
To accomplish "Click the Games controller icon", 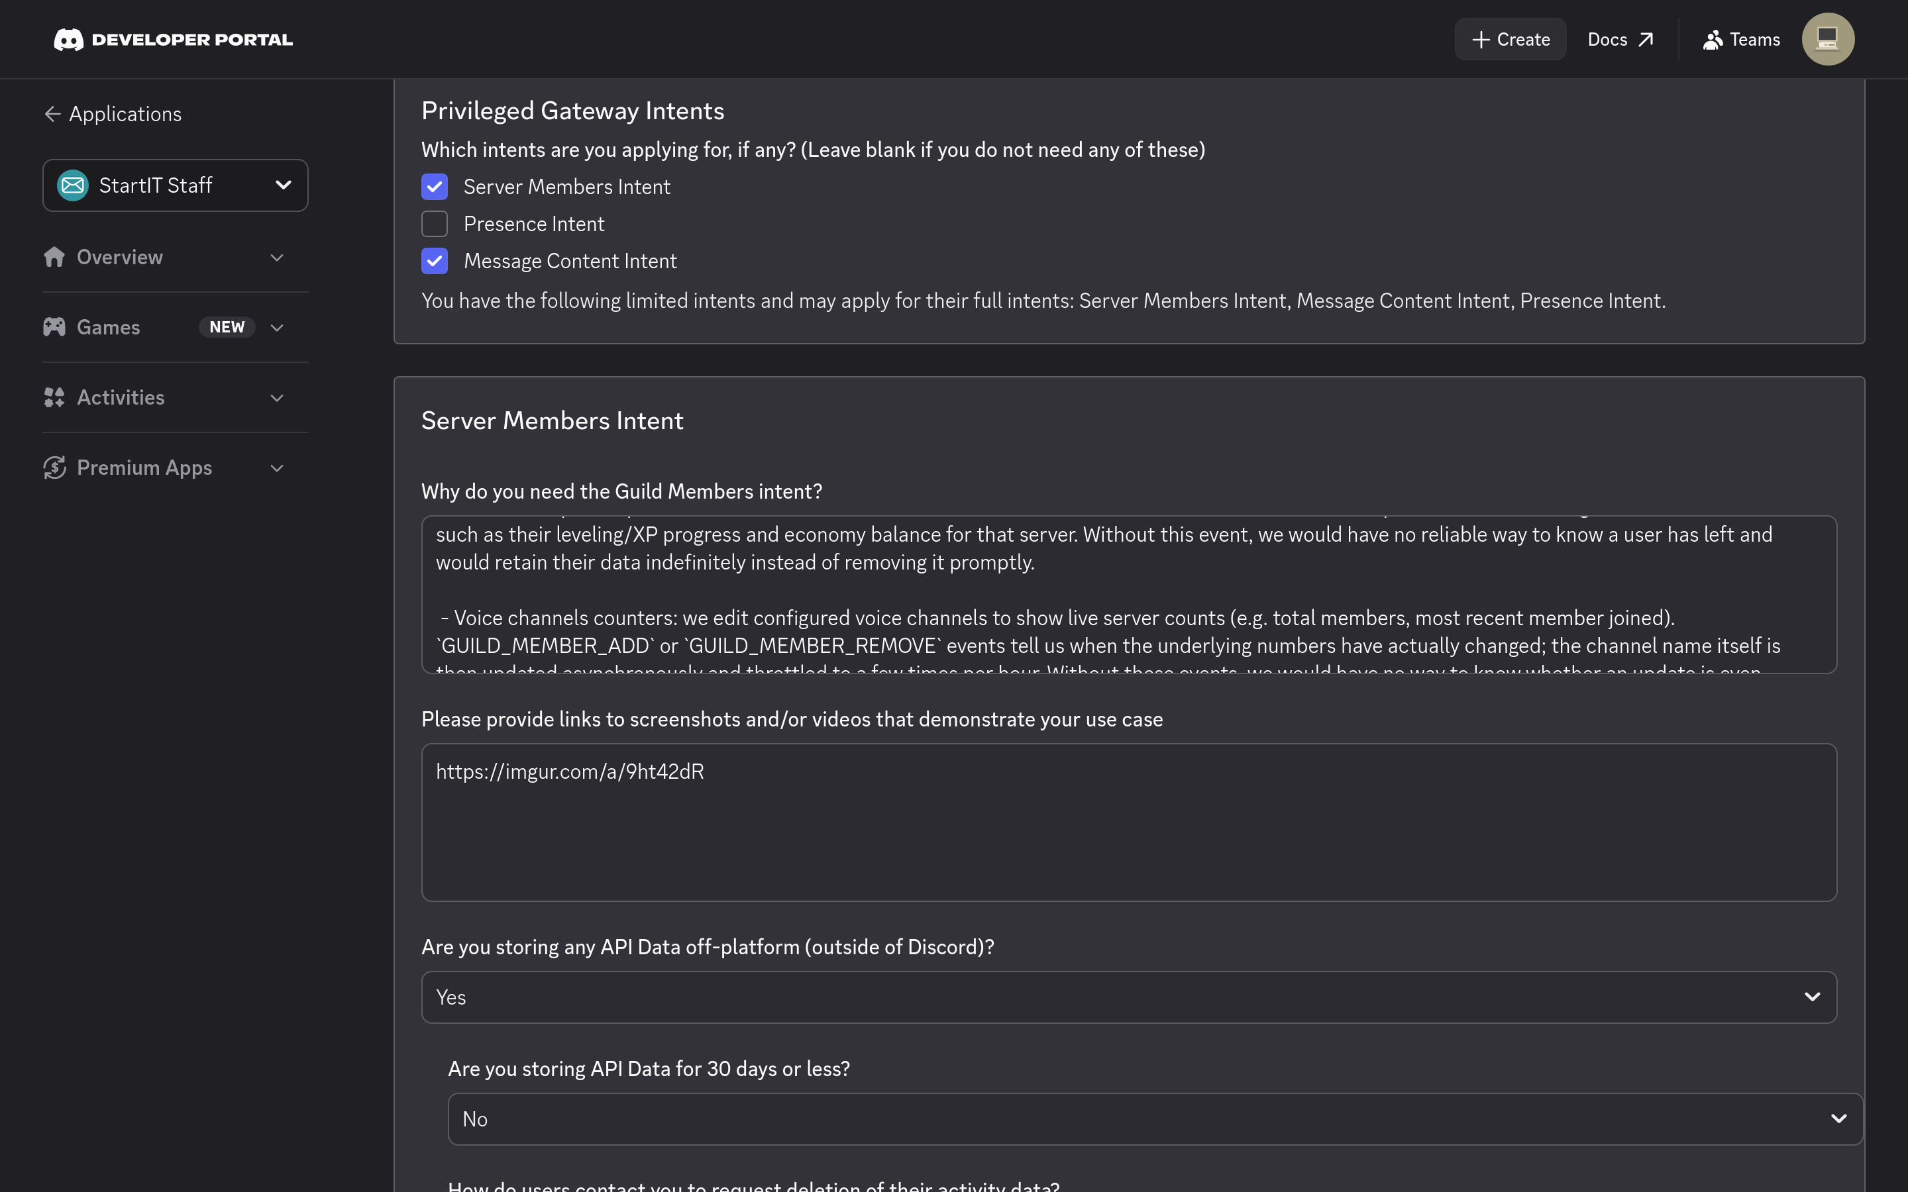I will 54,327.
